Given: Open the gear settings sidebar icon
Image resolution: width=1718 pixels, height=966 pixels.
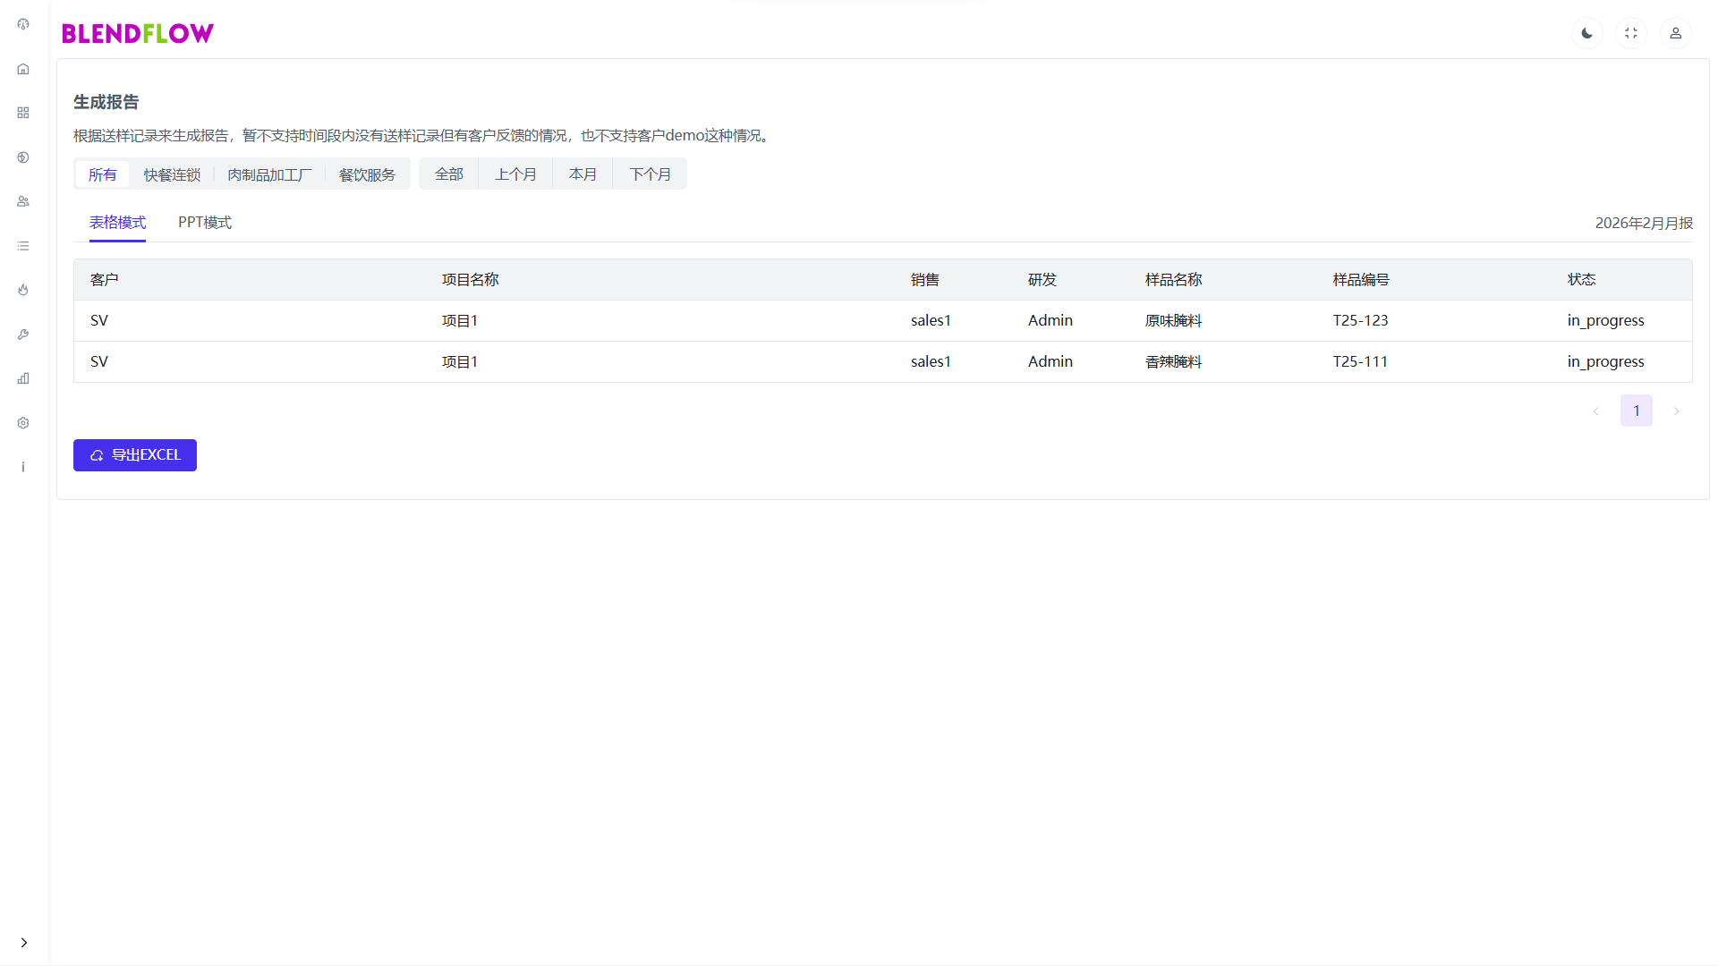Looking at the screenshot, I should (x=23, y=423).
